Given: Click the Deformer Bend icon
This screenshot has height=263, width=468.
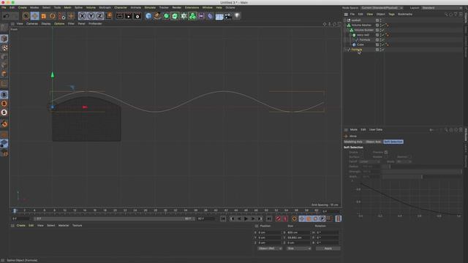Looking at the screenshot, I should click(x=210, y=16).
